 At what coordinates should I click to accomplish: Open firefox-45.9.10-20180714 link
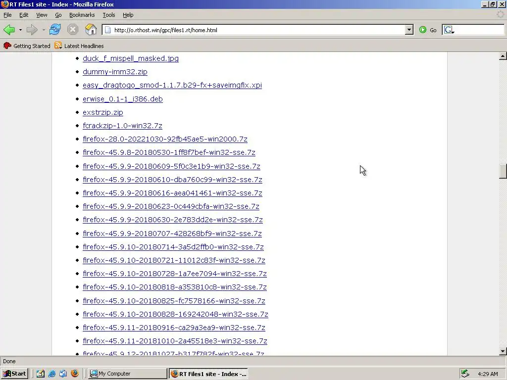coord(173,247)
